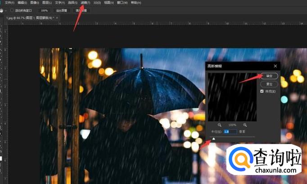Open the 文件 (File) menu

[9, 3]
